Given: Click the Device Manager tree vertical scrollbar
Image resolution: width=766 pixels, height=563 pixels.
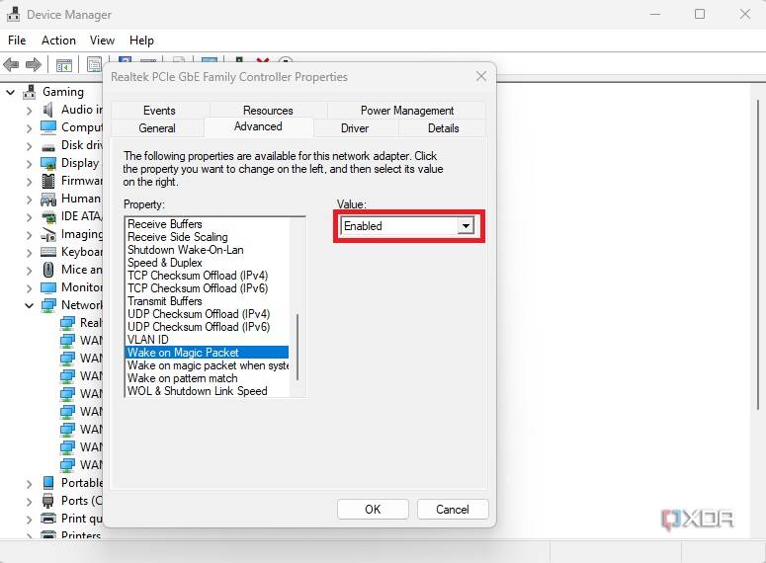Looking at the screenshot, I should click(x=758, y=254).
